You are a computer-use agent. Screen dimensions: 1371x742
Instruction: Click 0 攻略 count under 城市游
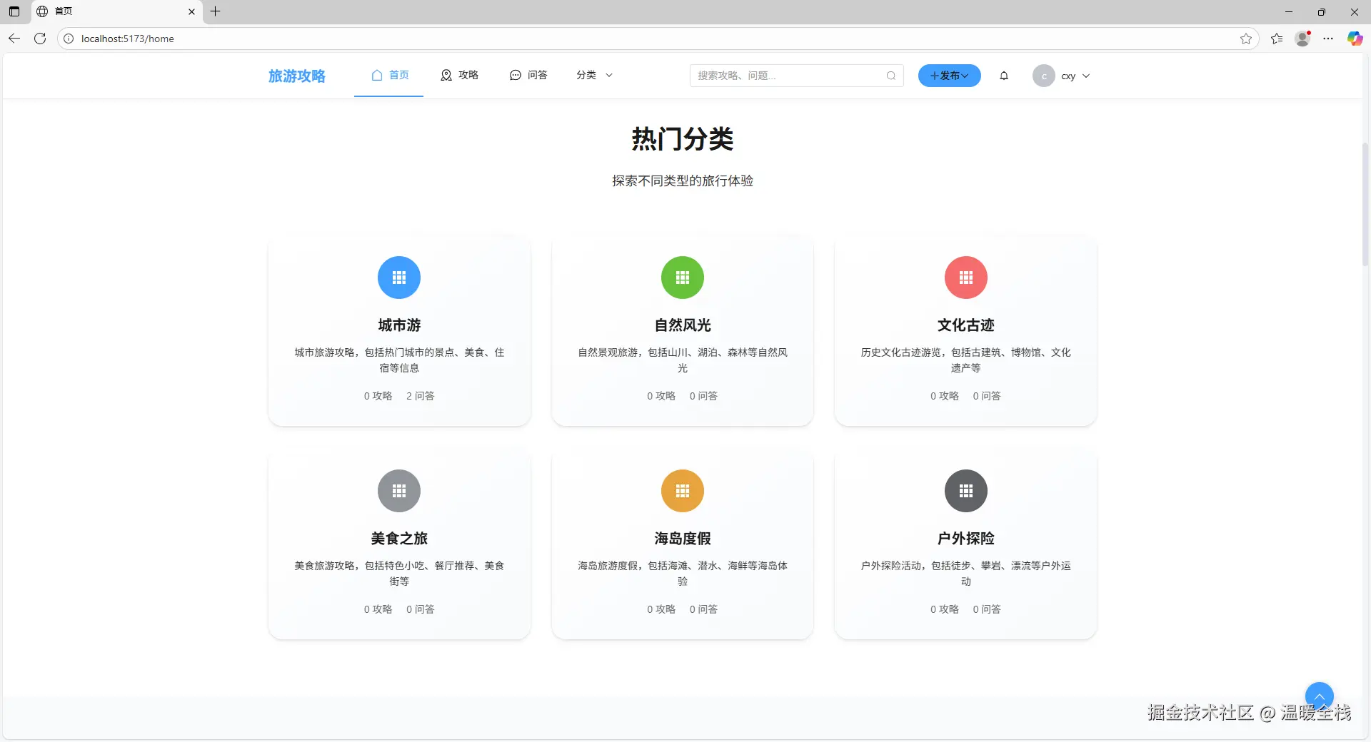pos(378,396)
